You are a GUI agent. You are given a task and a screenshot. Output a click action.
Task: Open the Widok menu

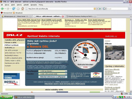coord(13,5)
